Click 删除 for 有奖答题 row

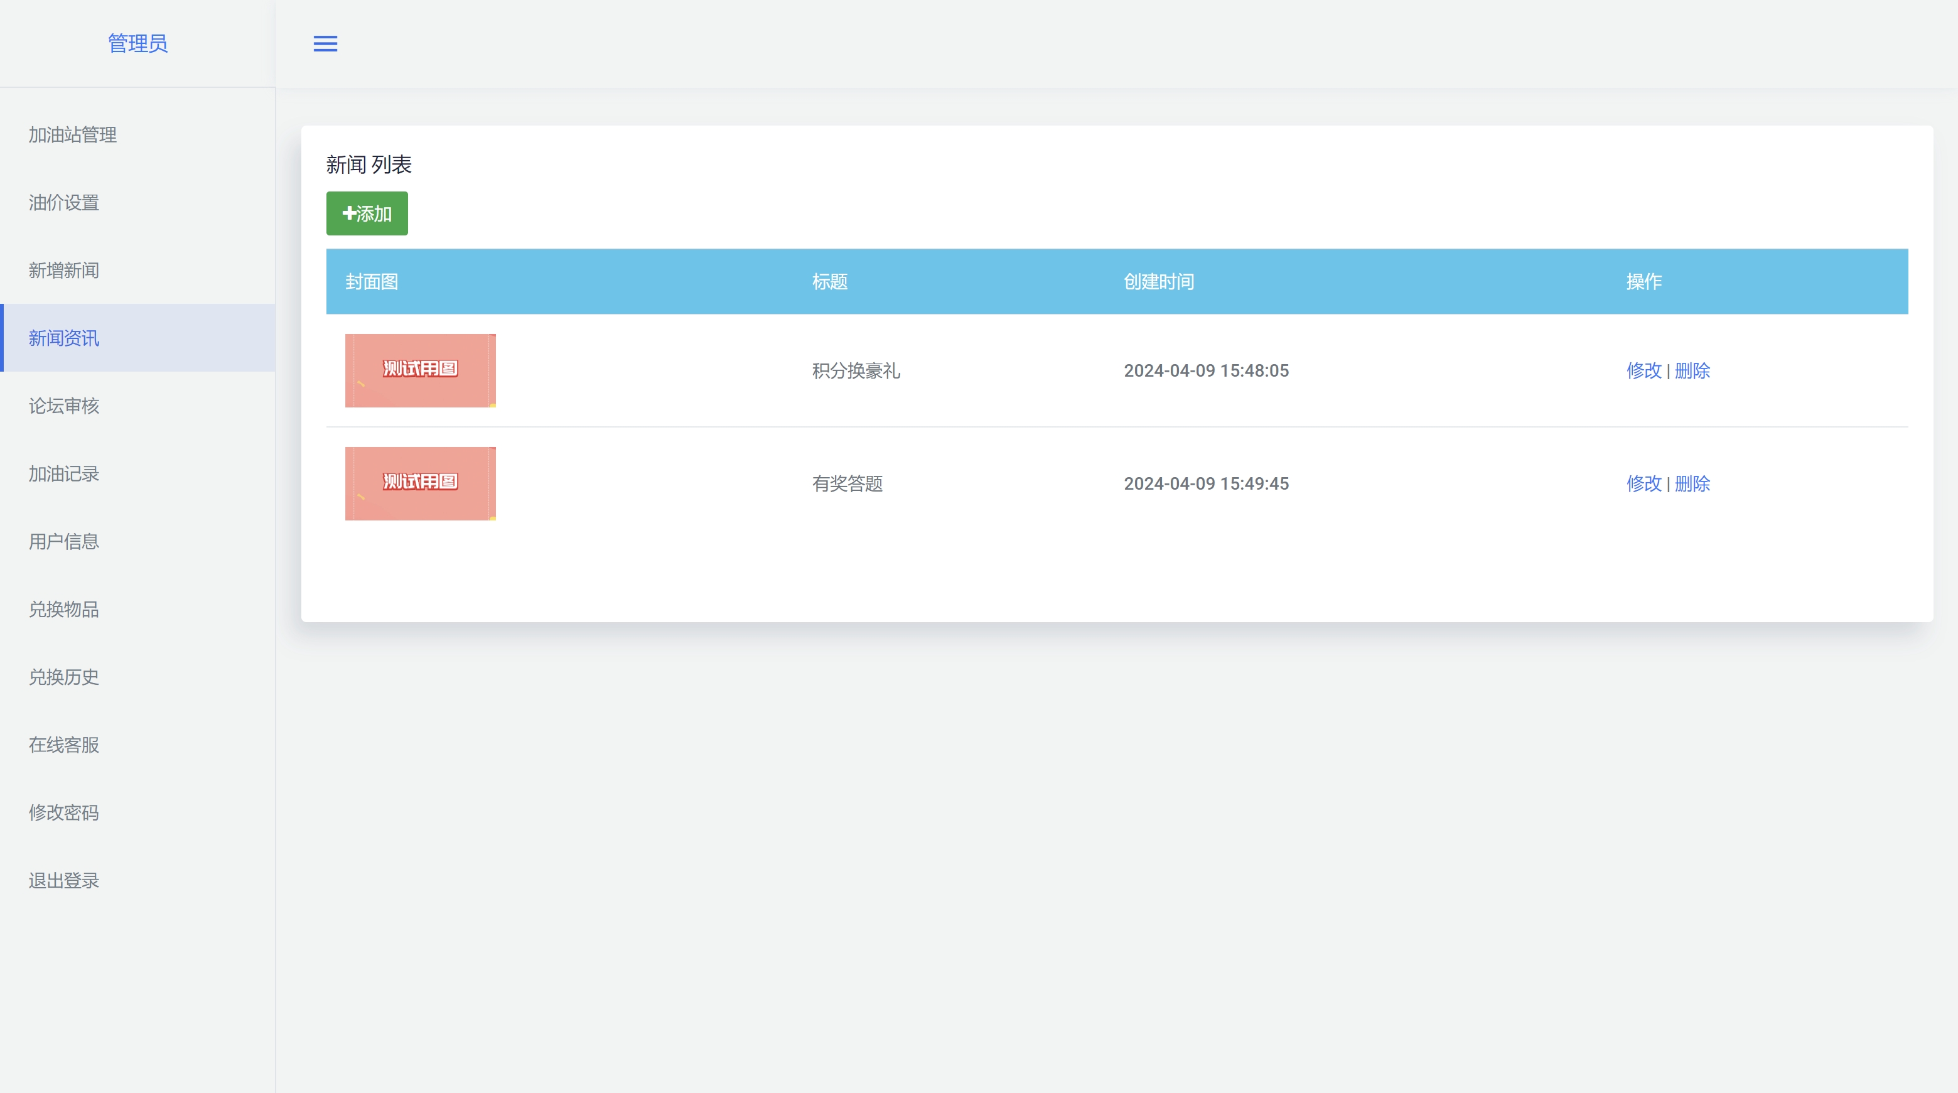point(1692,484)
